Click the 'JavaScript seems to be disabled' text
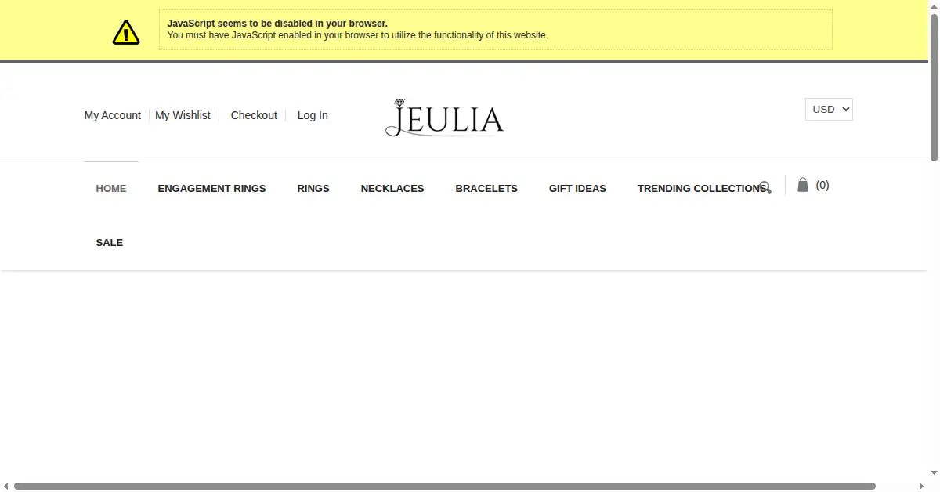The image size is (940, 492). point(277,24)
